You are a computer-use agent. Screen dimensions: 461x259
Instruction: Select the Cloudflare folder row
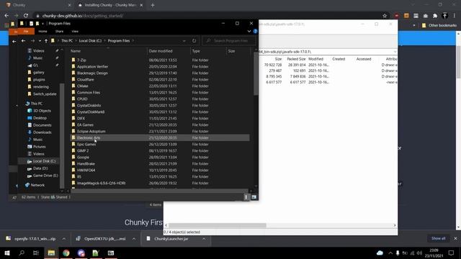coord(160,80)
